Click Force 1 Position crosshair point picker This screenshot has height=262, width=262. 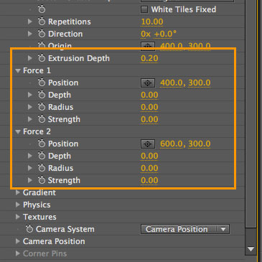click(148, 83)
